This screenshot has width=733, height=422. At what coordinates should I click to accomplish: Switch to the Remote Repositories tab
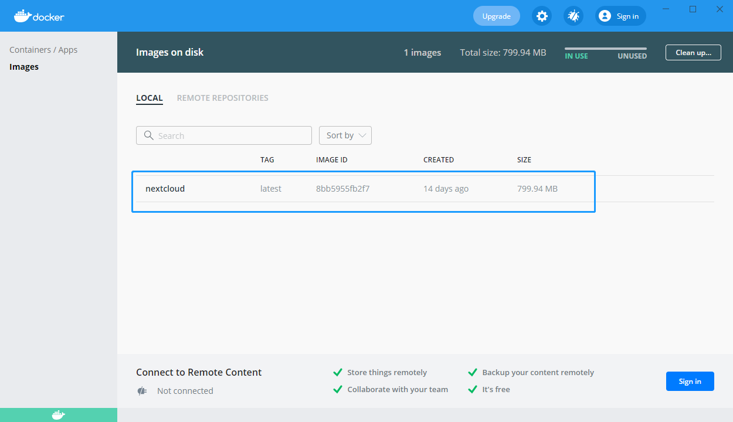click(x=222, y=98)
